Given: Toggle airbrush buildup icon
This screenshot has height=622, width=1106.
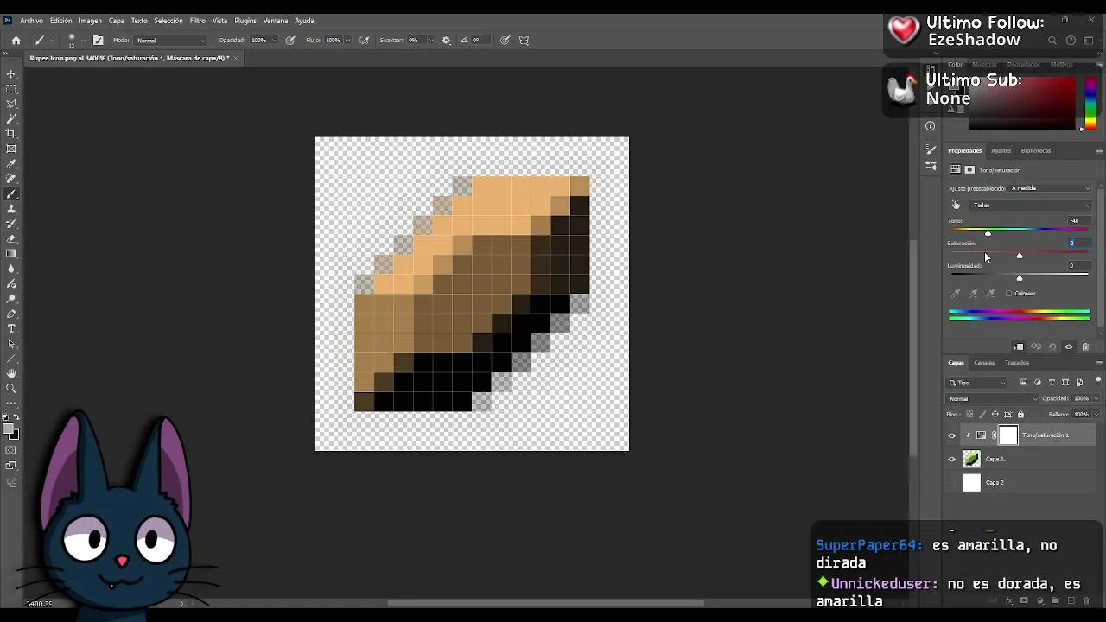Looking at the screenshot, I should [x=364, y=40].
